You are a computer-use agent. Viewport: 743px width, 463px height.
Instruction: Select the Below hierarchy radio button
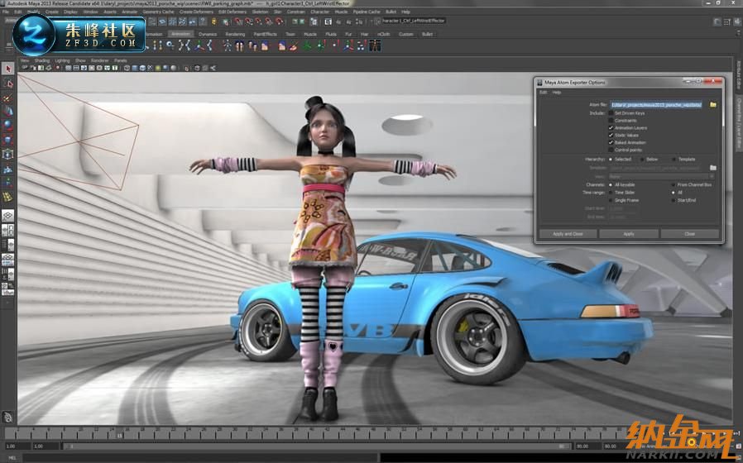pyautogui.click(x=643, y=160)
